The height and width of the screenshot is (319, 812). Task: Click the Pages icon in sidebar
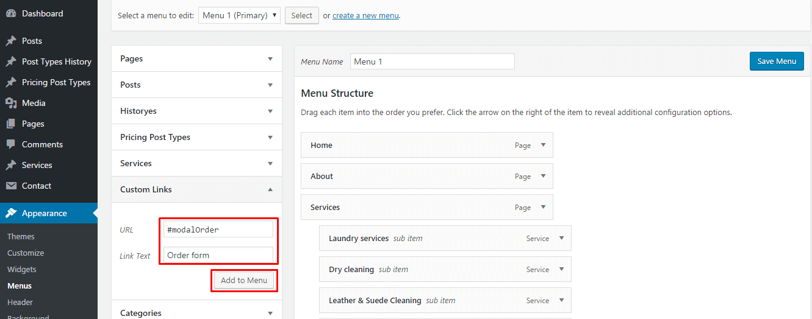[11, 124]
